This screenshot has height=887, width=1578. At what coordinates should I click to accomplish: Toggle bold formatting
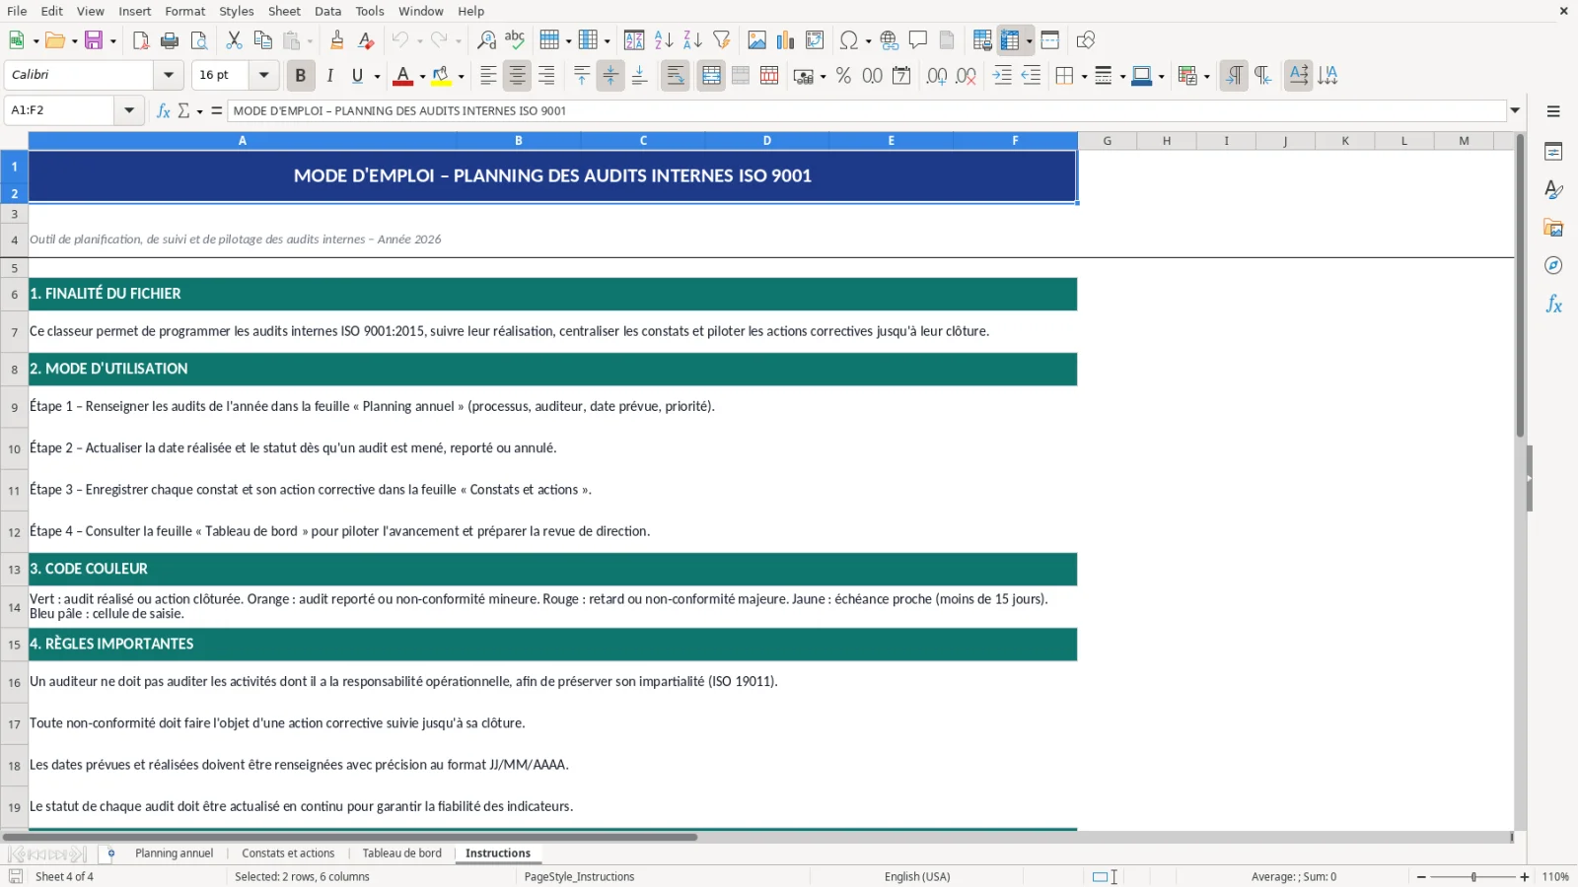[x=300, y=76]
